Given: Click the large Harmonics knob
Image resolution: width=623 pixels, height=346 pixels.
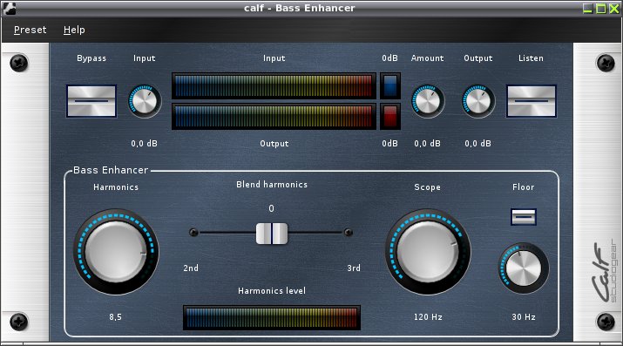Looking at the screenshot, I should (116, 252).
